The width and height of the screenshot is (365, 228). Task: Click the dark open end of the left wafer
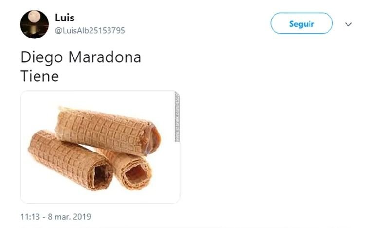pyautogui.click(x=102, y=175)
